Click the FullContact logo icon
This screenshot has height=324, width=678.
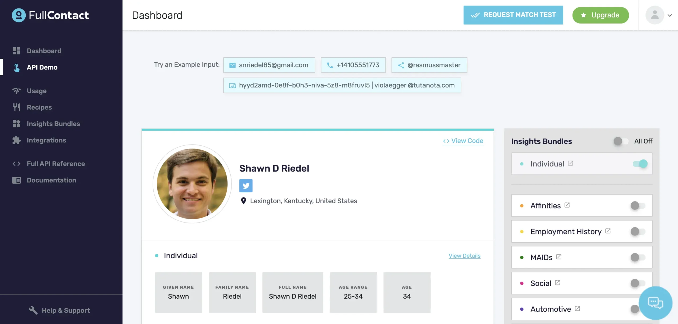19,15
